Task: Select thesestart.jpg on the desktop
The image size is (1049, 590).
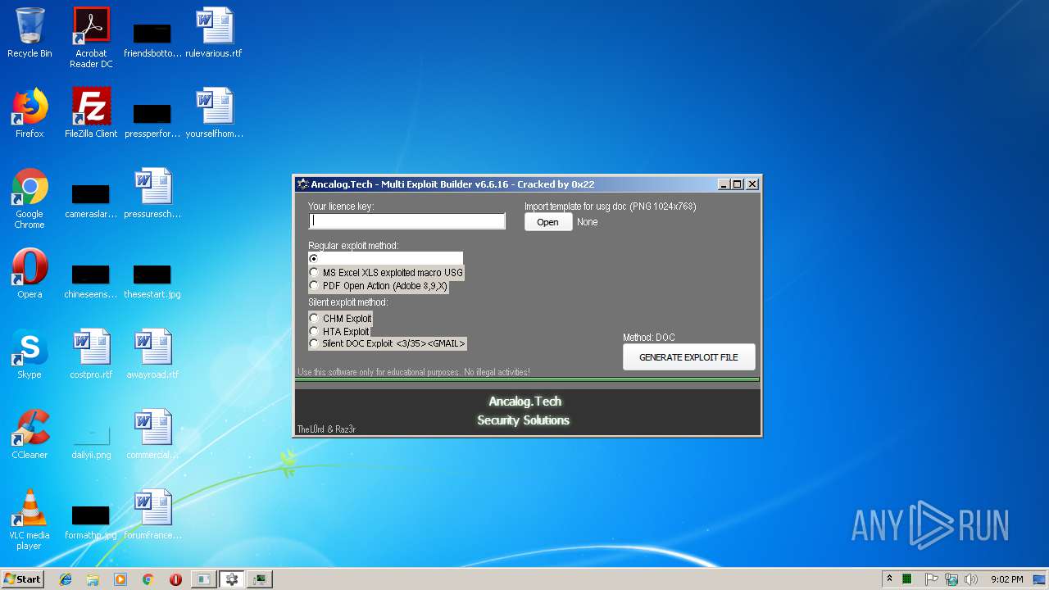Action: coord(152,281)
